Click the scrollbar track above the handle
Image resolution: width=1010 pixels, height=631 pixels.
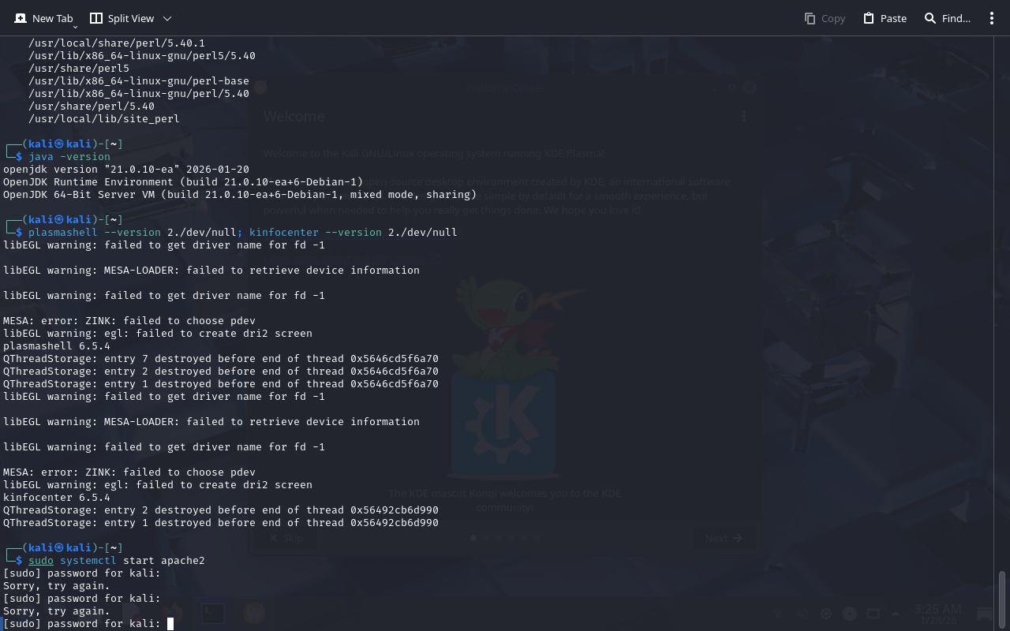1002,315
